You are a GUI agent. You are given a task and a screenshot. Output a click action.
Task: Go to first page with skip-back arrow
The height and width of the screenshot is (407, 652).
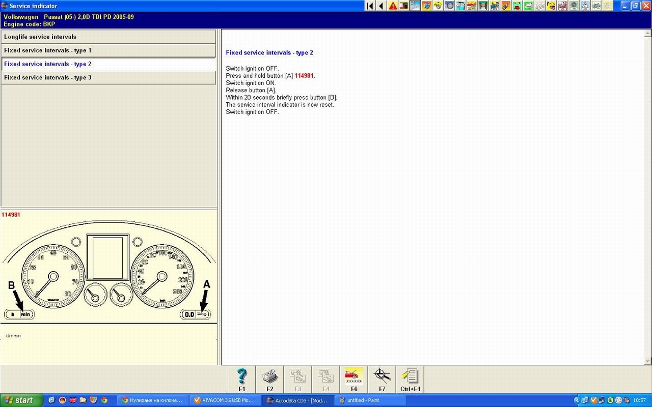[370, 6]
